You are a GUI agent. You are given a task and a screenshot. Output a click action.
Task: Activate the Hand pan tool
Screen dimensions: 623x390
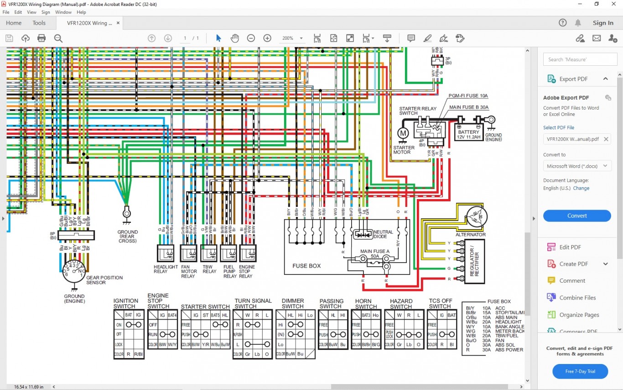tap(234, 38)
